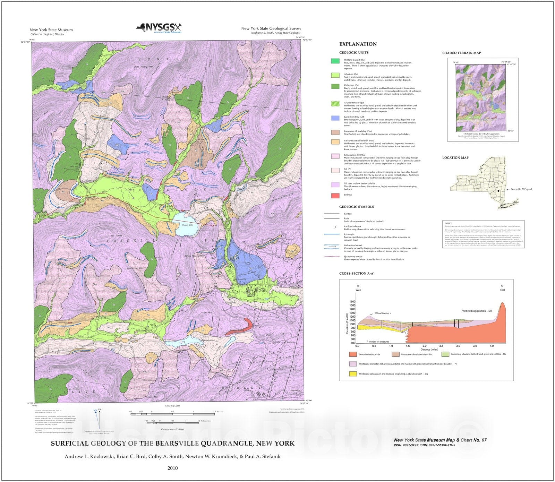Click the 'New York State Geological Survey' header
The width and height of the screenshot is (555, 482).
(x=271, y=28)
